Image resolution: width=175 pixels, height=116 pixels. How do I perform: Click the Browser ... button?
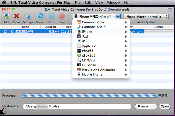click(146, 106)
